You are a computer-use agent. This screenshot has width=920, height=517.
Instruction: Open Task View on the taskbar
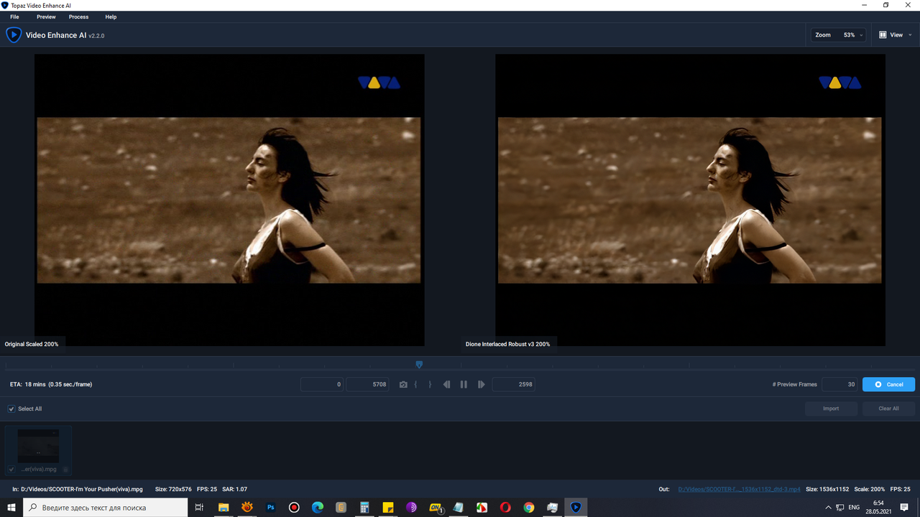(x=200, y=507)
